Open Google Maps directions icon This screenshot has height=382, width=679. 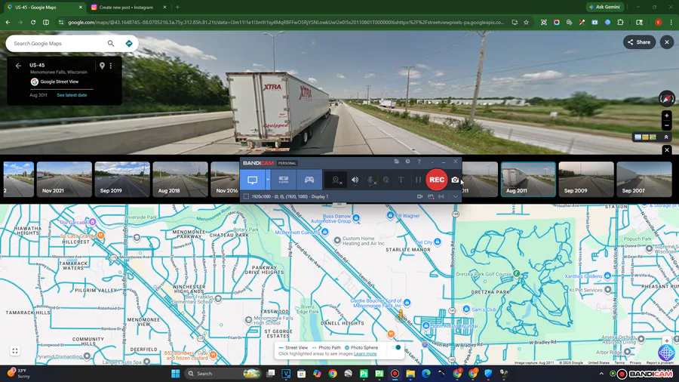(128, 44)
